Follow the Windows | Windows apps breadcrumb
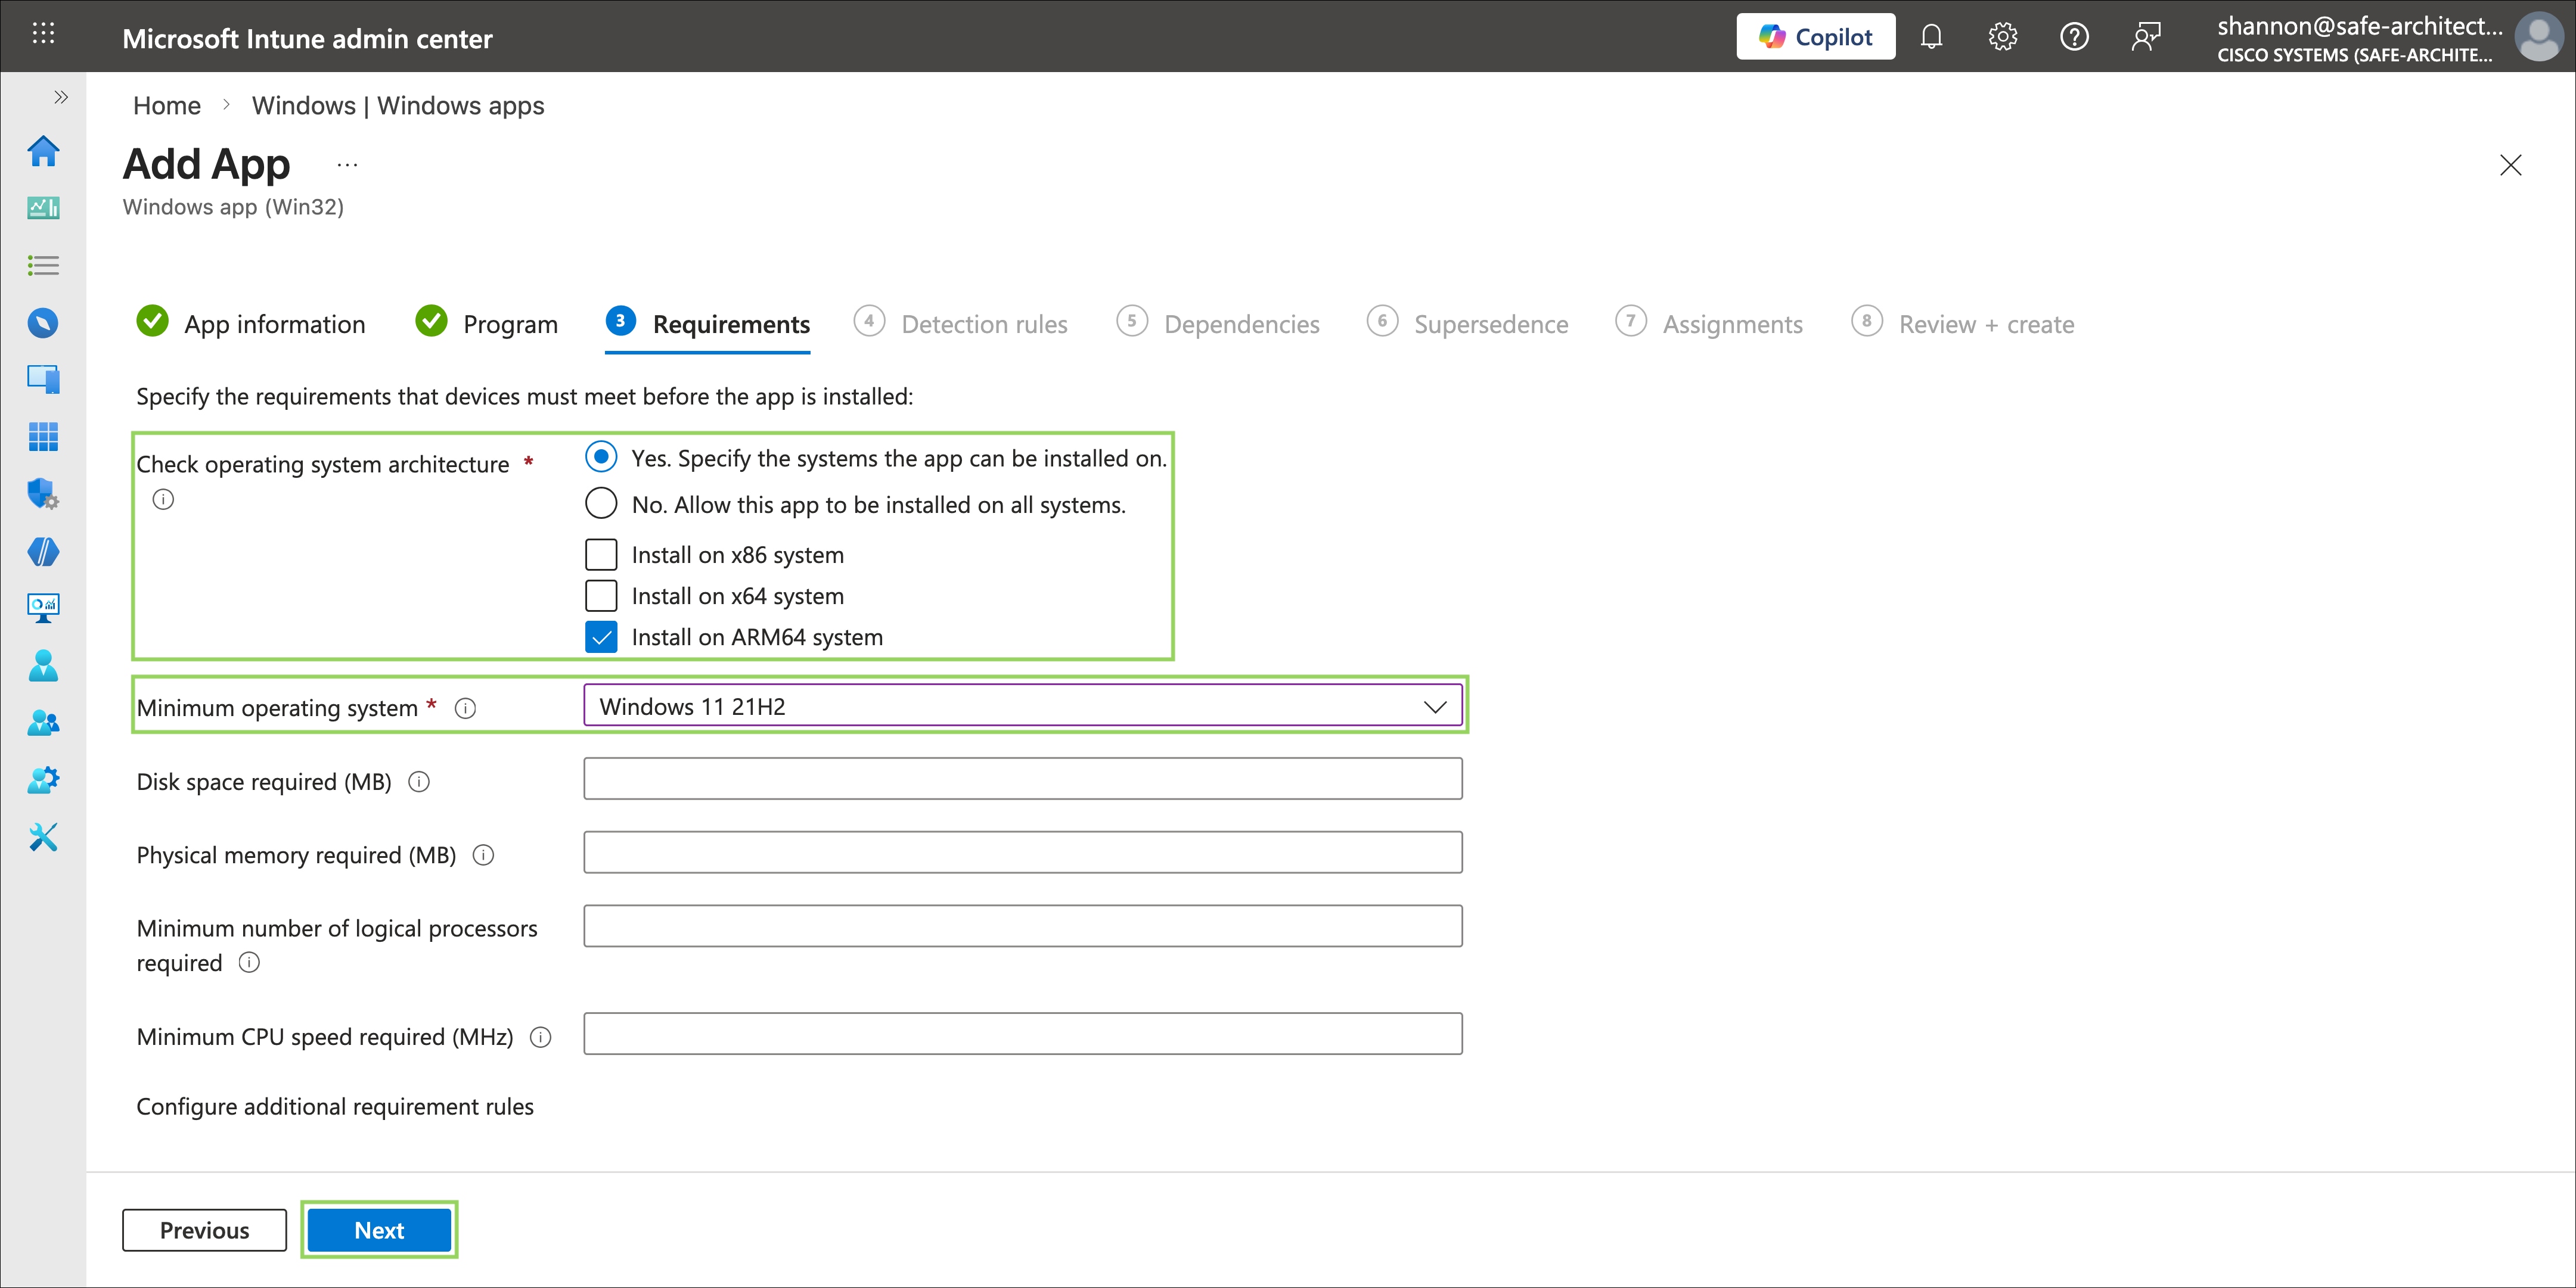Image resolution: width=2576 pixels, height=1288 pixels. [x=398, y=106]
